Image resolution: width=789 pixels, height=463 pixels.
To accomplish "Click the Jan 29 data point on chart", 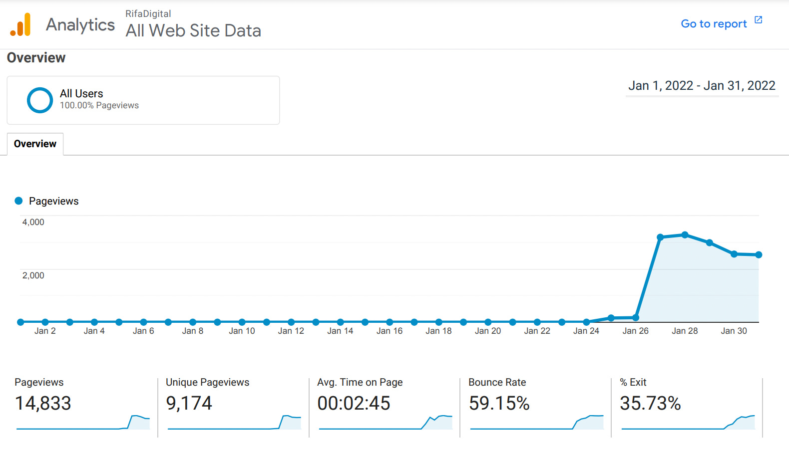I will (710, 242).
